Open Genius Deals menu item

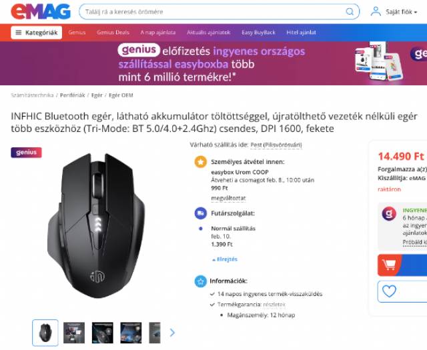tap(113, 33)
